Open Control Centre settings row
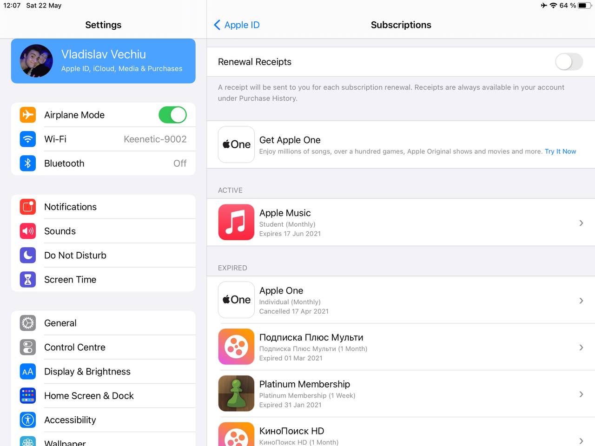This screenshot has width=595, height=446. click(x=103, y=347)
